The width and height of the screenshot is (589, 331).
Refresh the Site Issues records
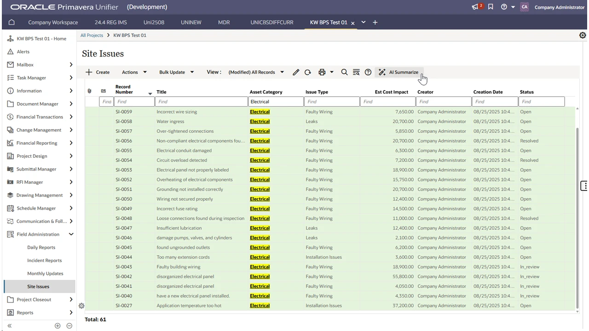point(307,72)
